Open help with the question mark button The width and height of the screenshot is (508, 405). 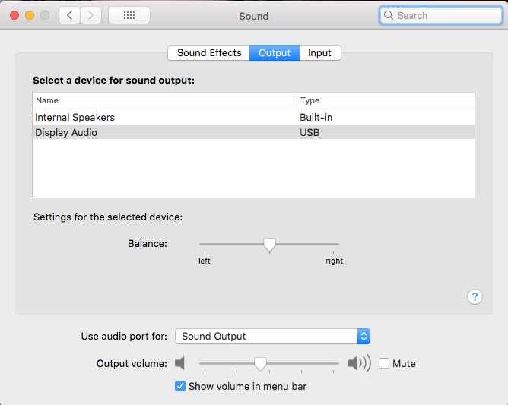tap(475, 296)
